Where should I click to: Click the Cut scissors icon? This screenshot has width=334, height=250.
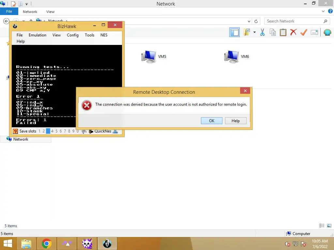click(262, 32)
